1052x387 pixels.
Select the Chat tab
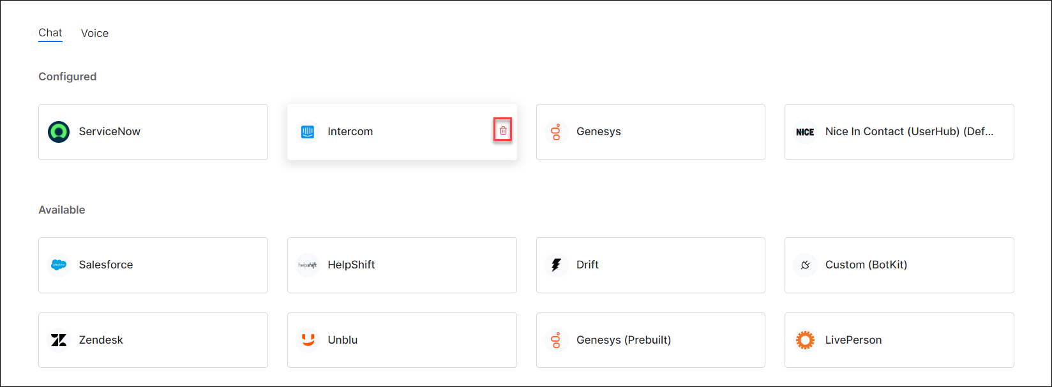click(x=50, y=33)
